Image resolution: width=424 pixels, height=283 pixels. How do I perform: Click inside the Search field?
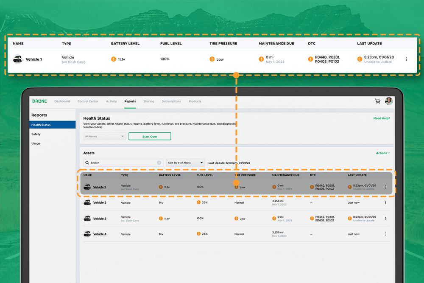123,163
